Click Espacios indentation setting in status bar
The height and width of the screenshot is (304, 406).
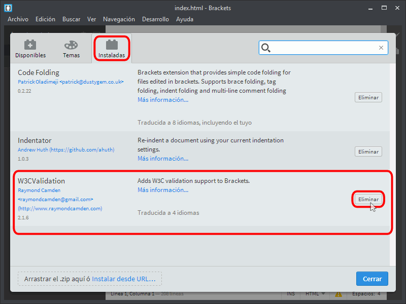(x=366, y=294)
